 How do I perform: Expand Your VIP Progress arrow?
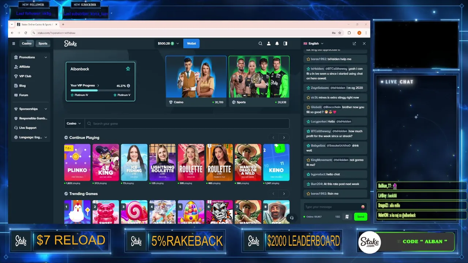click(98, 85)
